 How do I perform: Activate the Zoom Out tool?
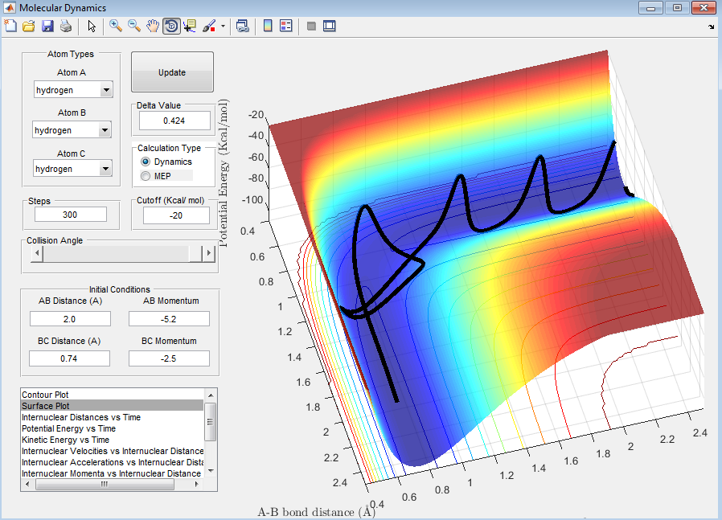point(134,27)
